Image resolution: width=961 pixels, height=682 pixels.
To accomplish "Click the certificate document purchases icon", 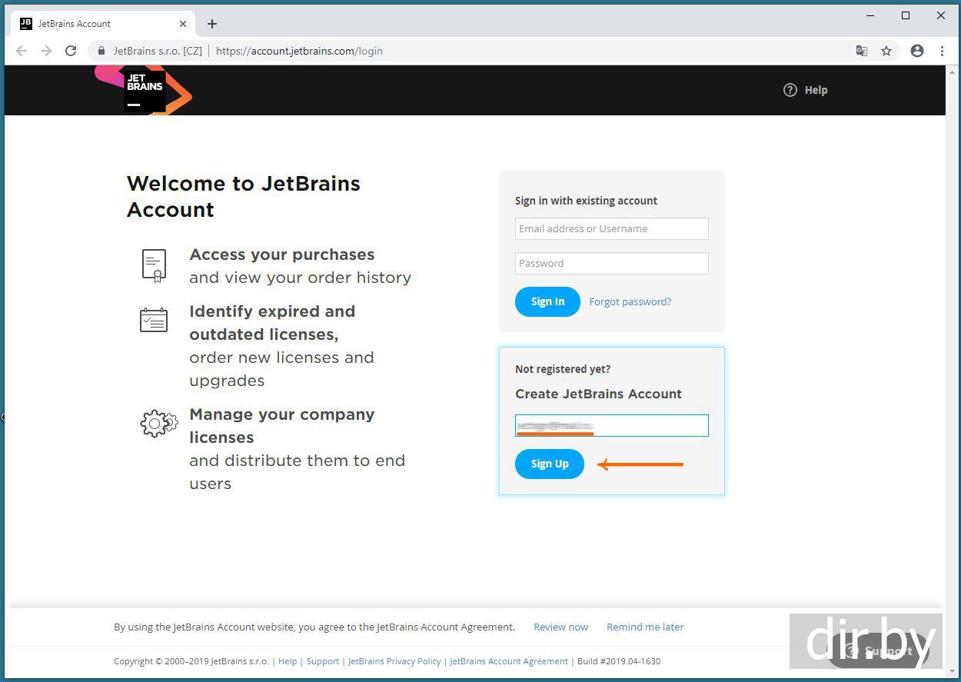I will coord(154,266).
